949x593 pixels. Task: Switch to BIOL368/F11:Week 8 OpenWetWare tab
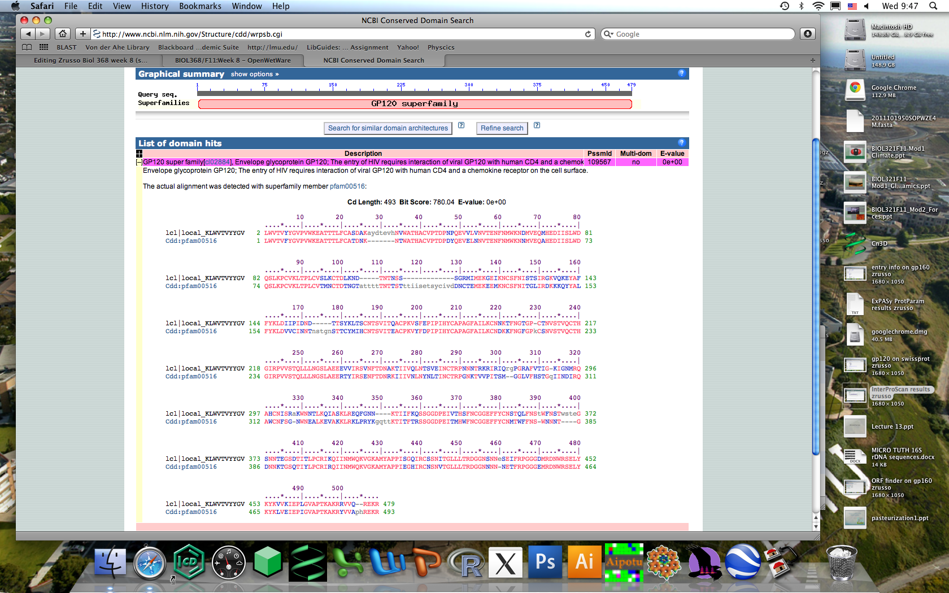(233, 60)
